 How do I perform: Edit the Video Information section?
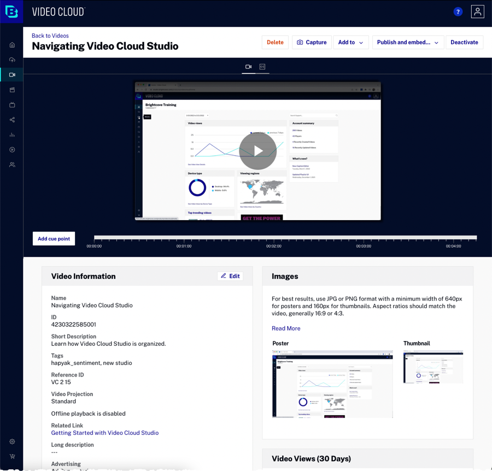pyautogui.click(x=230, y=276)
